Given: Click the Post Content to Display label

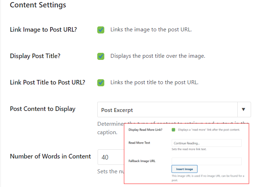Looking at the screenshot, I should [42, 109].
